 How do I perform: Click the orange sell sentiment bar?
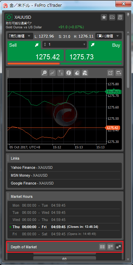[34, 63]
